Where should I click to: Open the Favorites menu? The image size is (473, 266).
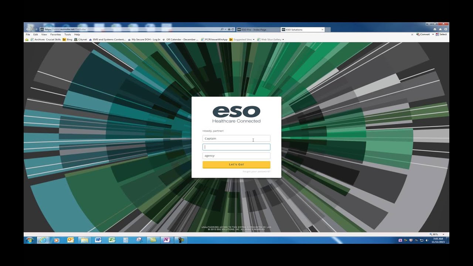[x=55, y=34]
